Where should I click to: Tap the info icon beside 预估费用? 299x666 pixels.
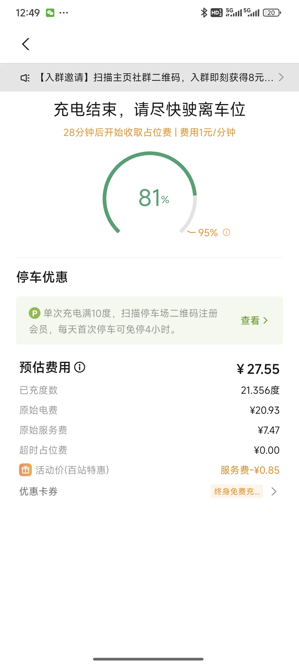click(x=80, y=367)
